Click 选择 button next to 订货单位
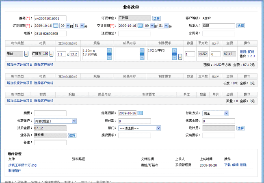Viewport: 264px width, 183px height. click(156, 18)
